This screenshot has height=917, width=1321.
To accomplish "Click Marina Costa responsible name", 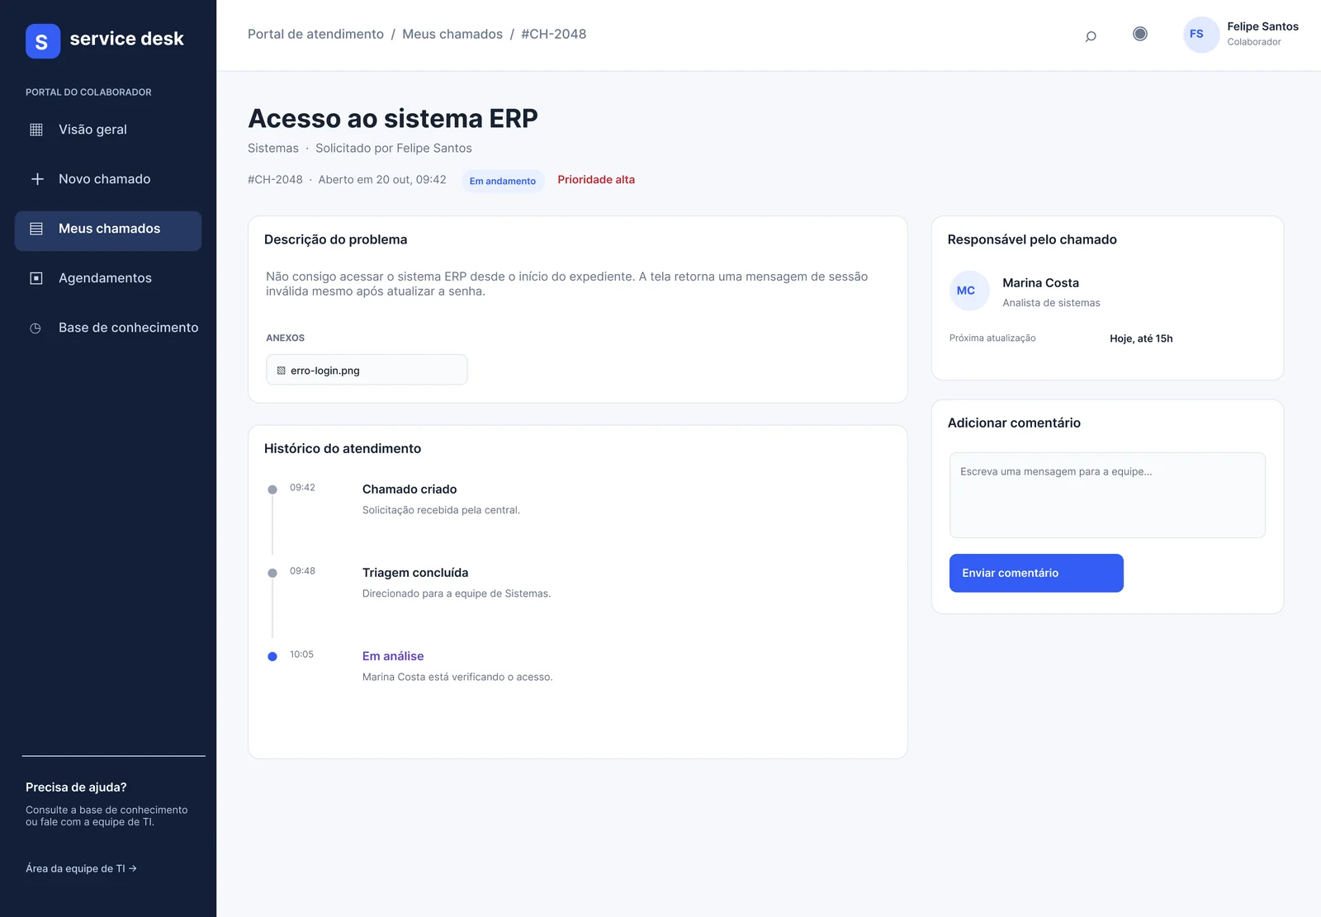I will 1040,282.
